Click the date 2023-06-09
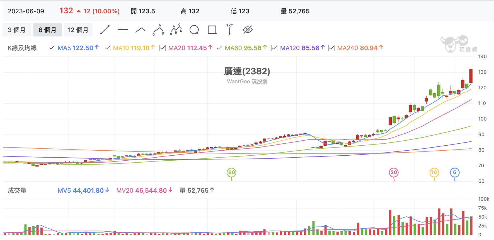The image size is (494, 240). coord(26,11)
